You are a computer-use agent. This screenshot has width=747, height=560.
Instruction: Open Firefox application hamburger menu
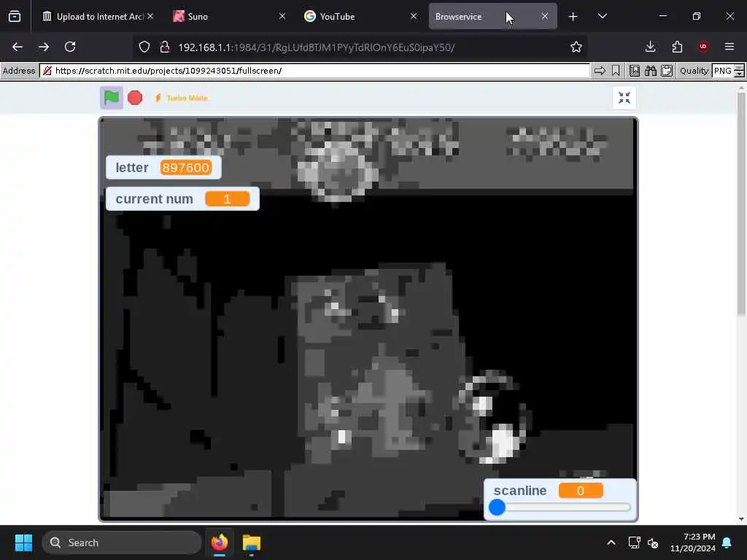729,47
